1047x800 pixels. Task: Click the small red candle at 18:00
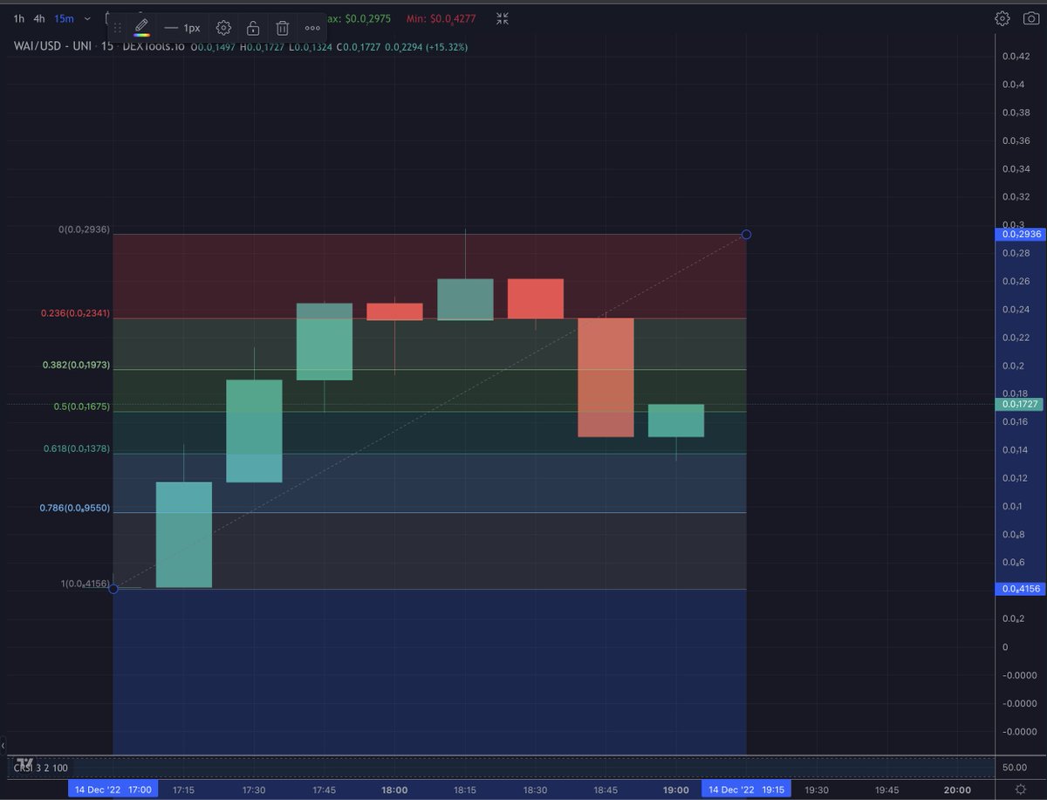pyautogui.click(x=394, y=311)
